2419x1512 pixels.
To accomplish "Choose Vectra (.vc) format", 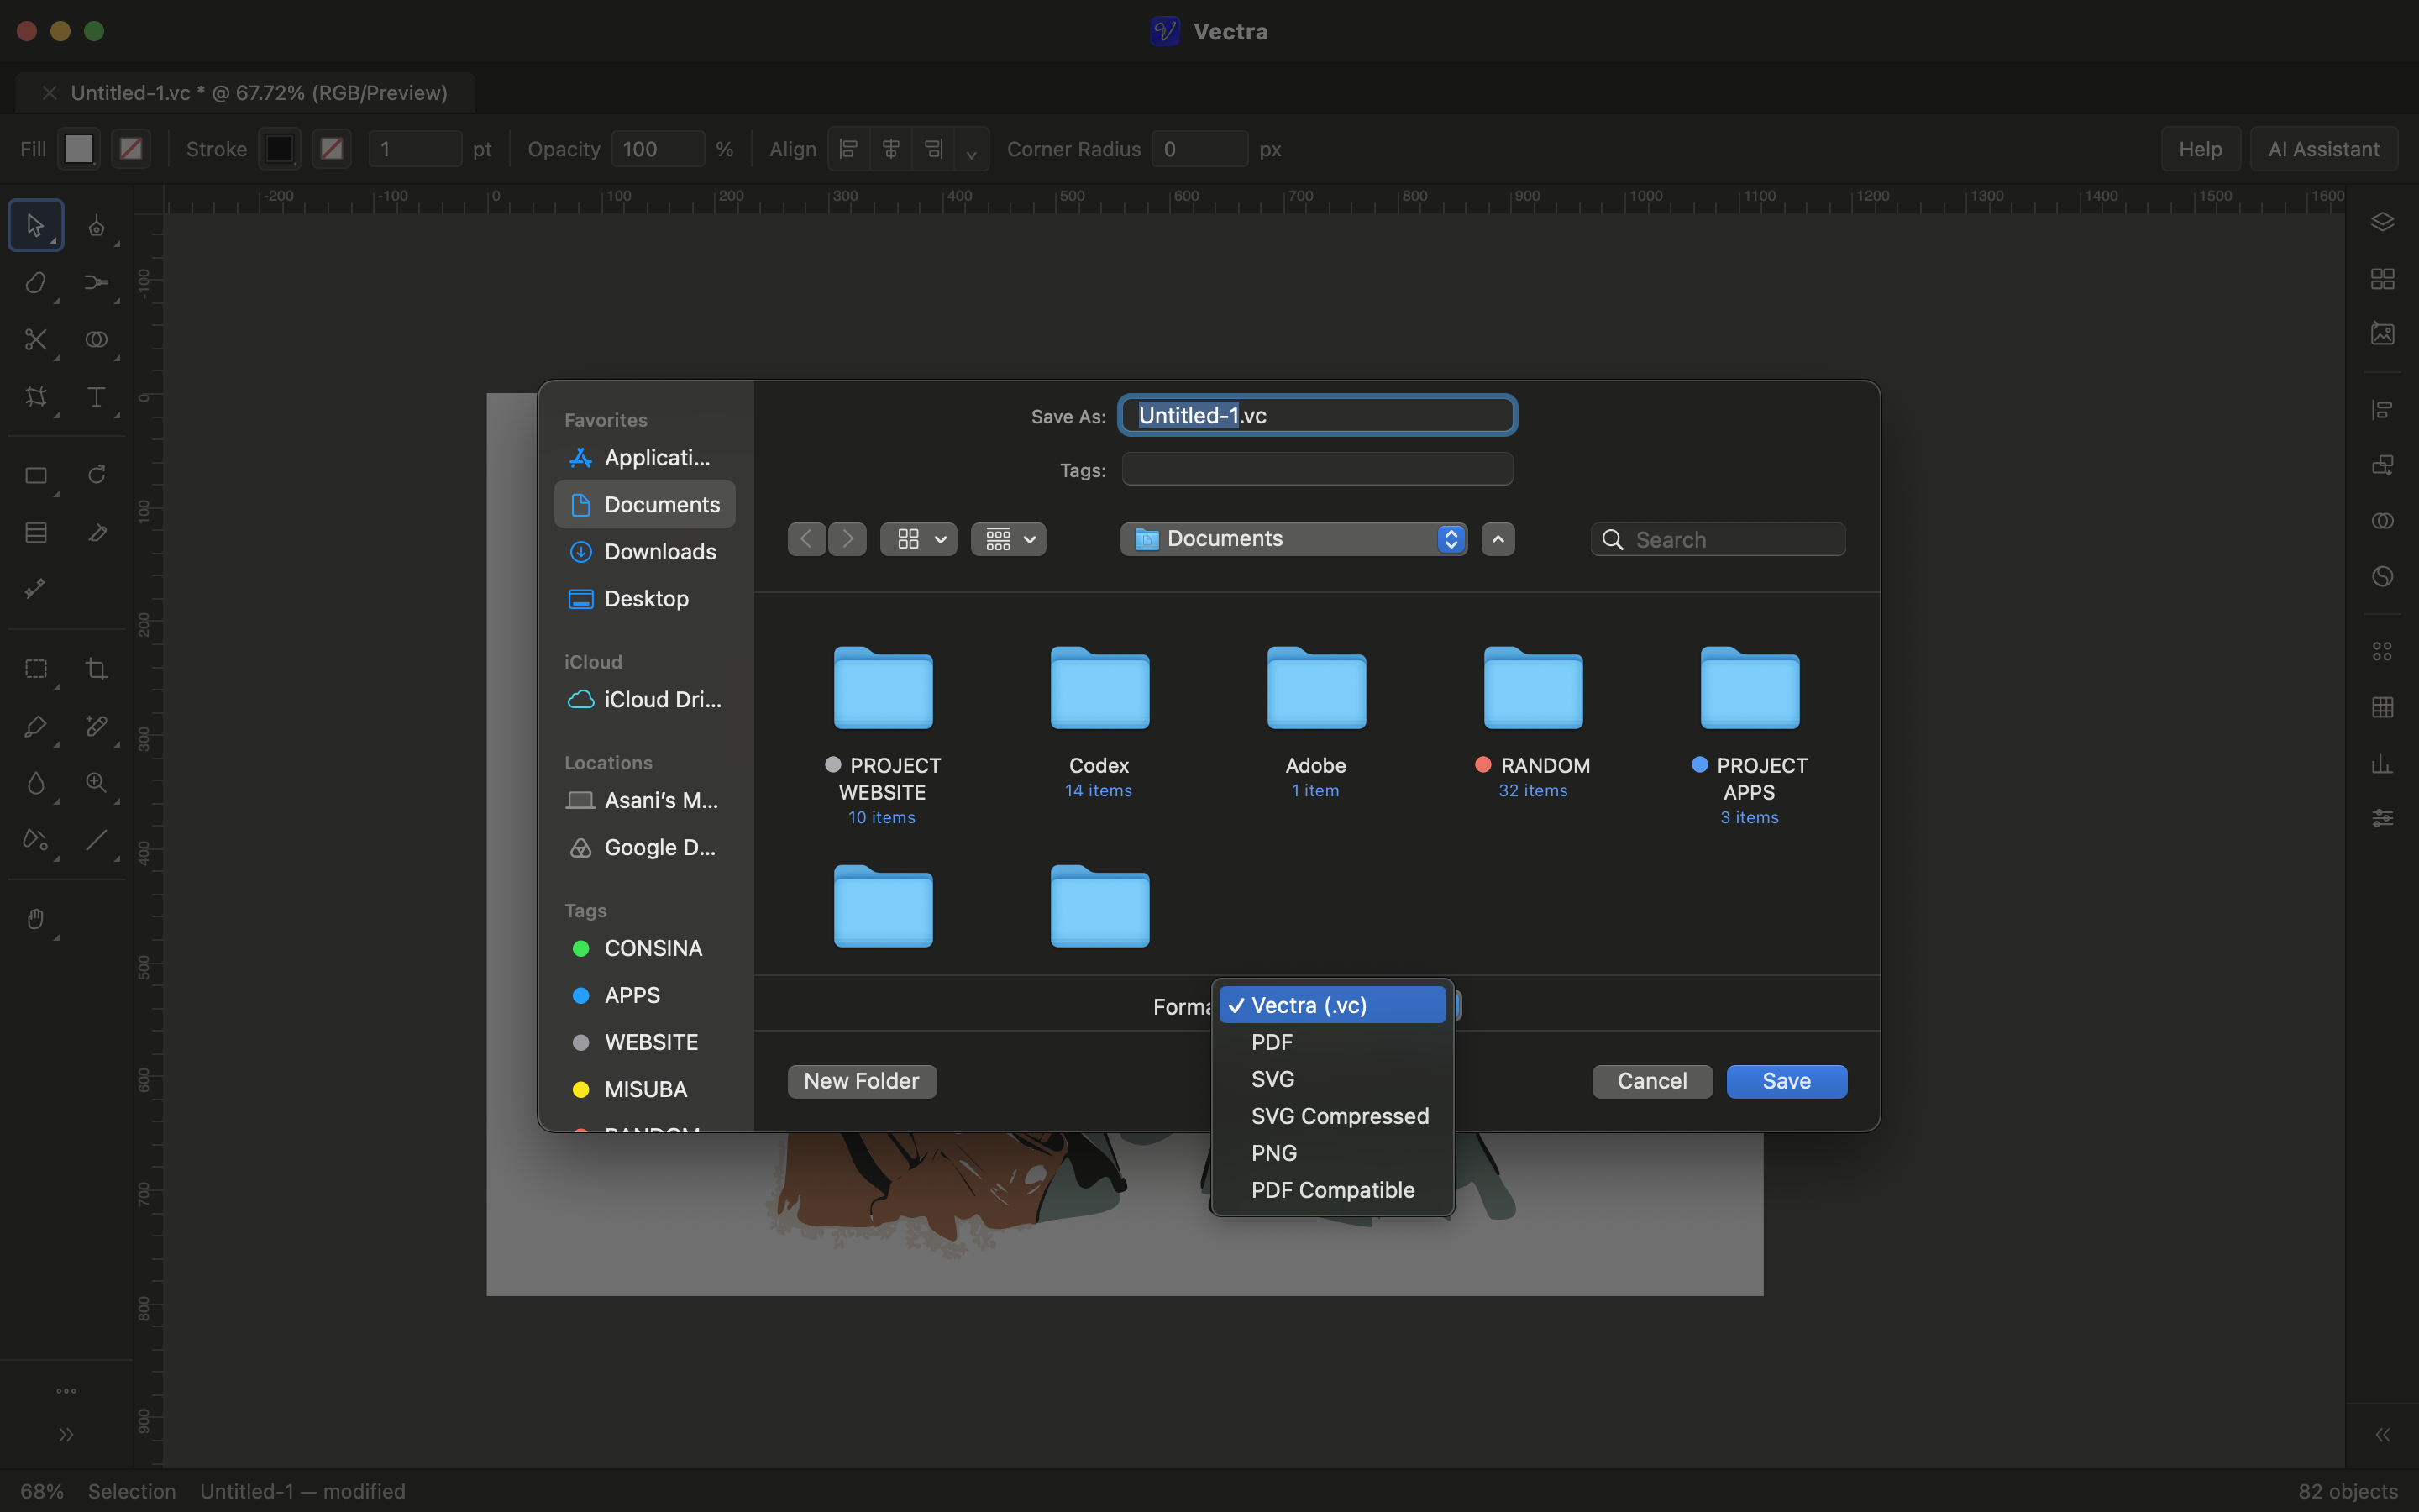I will (x=1332, y=1005).
